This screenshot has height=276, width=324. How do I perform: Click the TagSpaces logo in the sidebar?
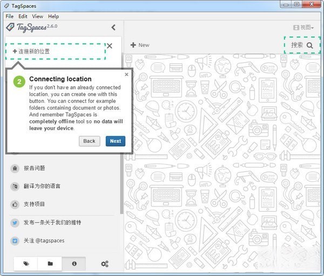(x=26, y=27)
